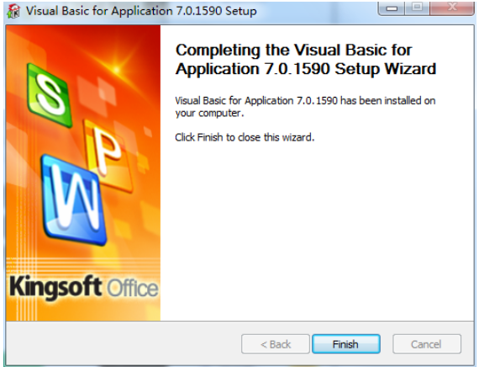This screenshot has width=479, height=367.
Task: Click the Completing Setup Wizard heading
Action: 306,60
